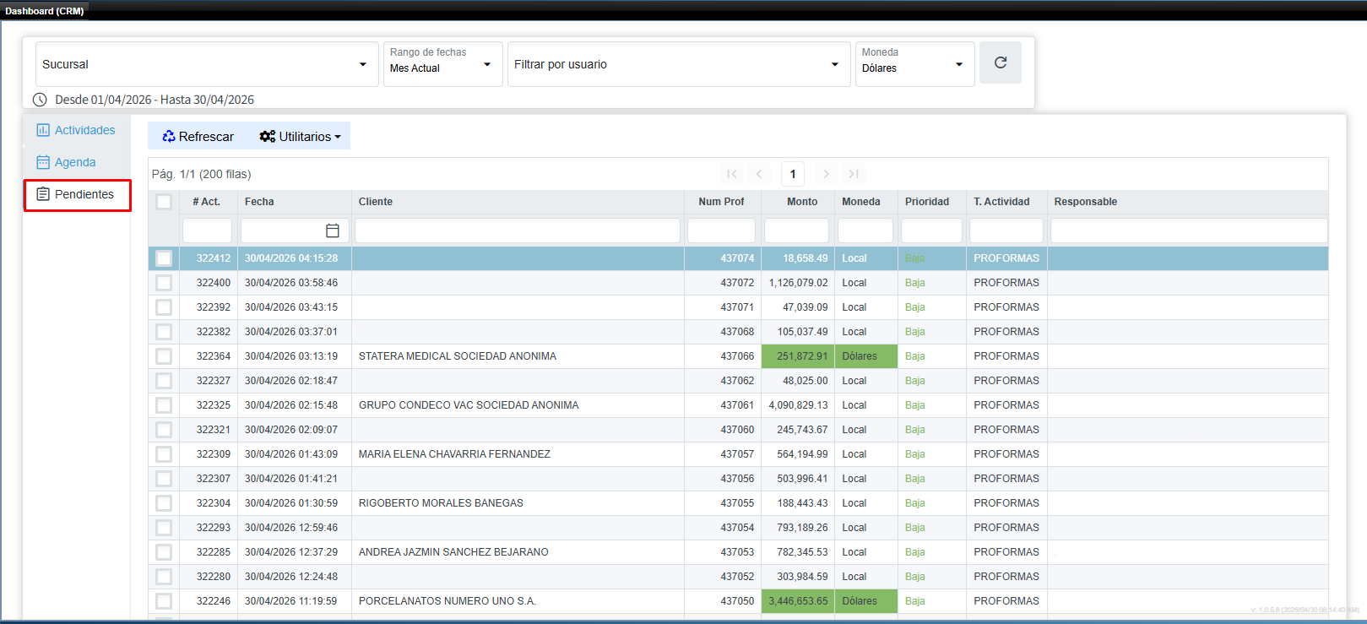The image size is (1367, 624).
Task: Check the row 322392 checkbox
Action: (164, 307)
